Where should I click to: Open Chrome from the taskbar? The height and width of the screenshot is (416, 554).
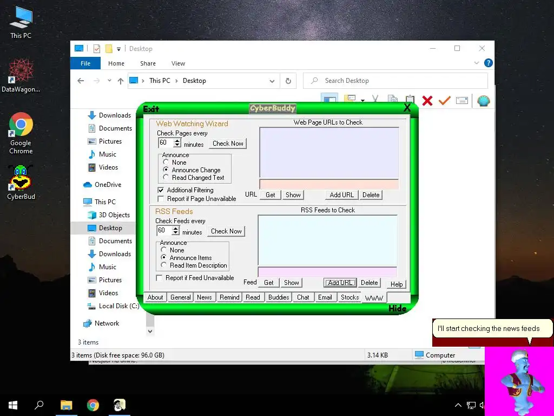point(93,405)
